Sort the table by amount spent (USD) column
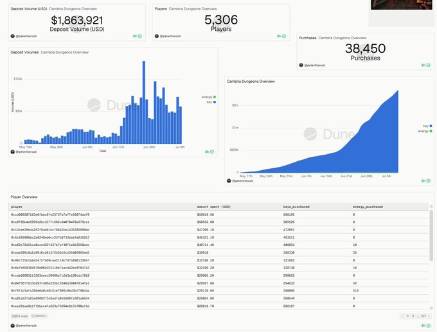 [213, 207]
